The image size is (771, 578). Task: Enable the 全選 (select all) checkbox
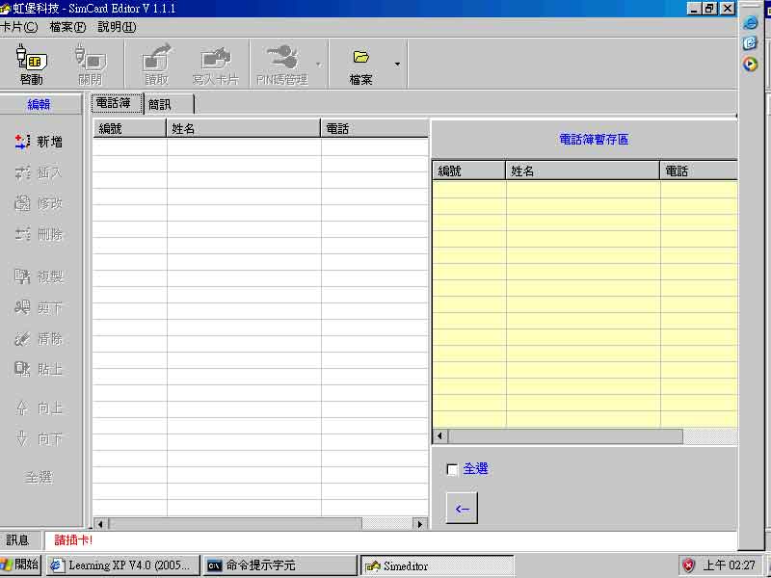click(451, 468)
